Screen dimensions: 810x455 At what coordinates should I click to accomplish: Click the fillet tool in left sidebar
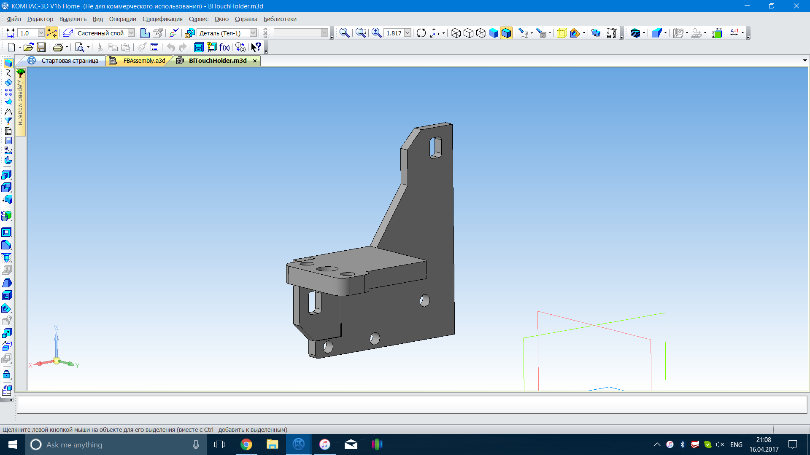[x=7, y=245]
